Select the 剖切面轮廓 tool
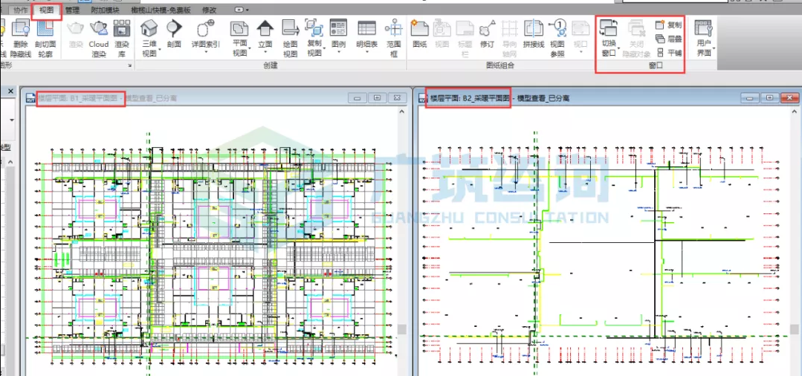802x376 pixels. [x=45, y=39]
